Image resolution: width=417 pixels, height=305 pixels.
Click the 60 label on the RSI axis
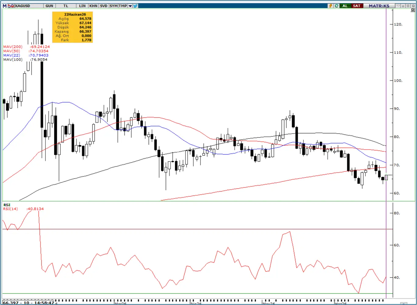[x=397, y=245]
